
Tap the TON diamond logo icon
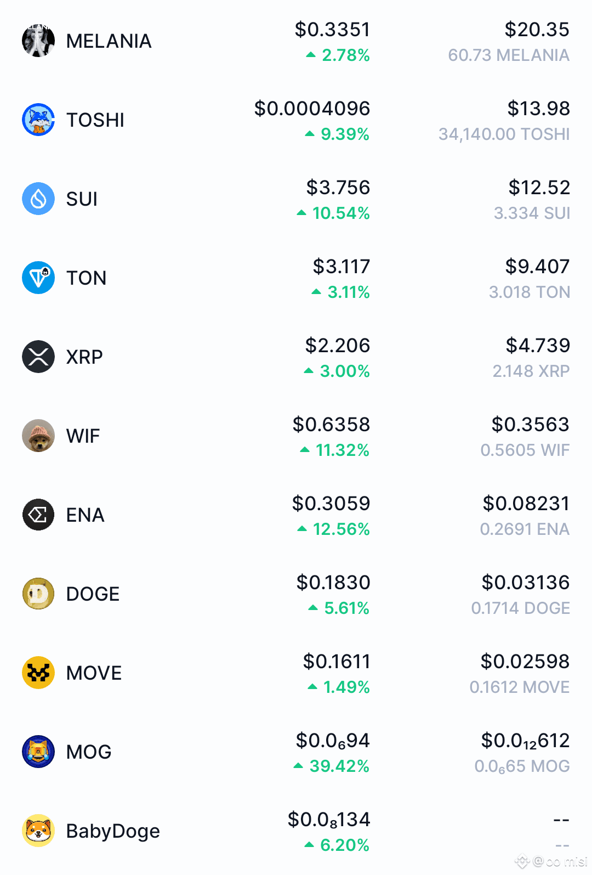[38, 278]
